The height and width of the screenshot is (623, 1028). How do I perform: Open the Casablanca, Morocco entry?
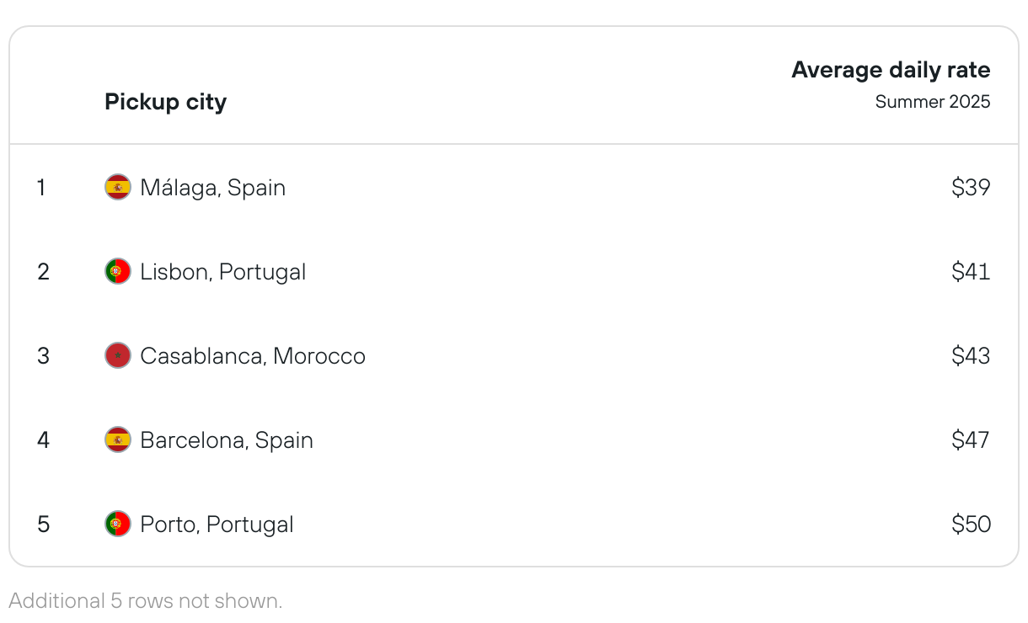tap(253, 356)
